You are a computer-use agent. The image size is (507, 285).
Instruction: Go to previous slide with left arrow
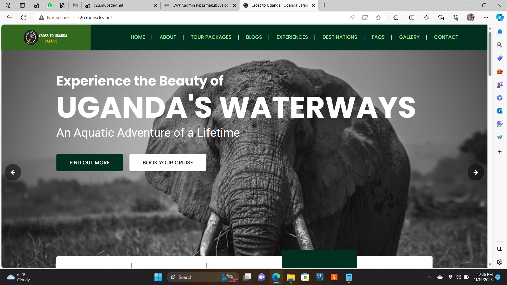pyautogui.click(x=13, y=172)
